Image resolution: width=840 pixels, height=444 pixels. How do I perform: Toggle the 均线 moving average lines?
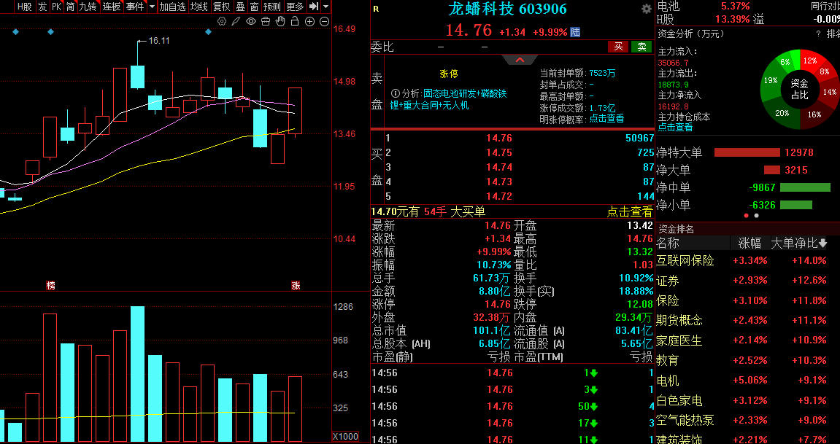[199, 7]
